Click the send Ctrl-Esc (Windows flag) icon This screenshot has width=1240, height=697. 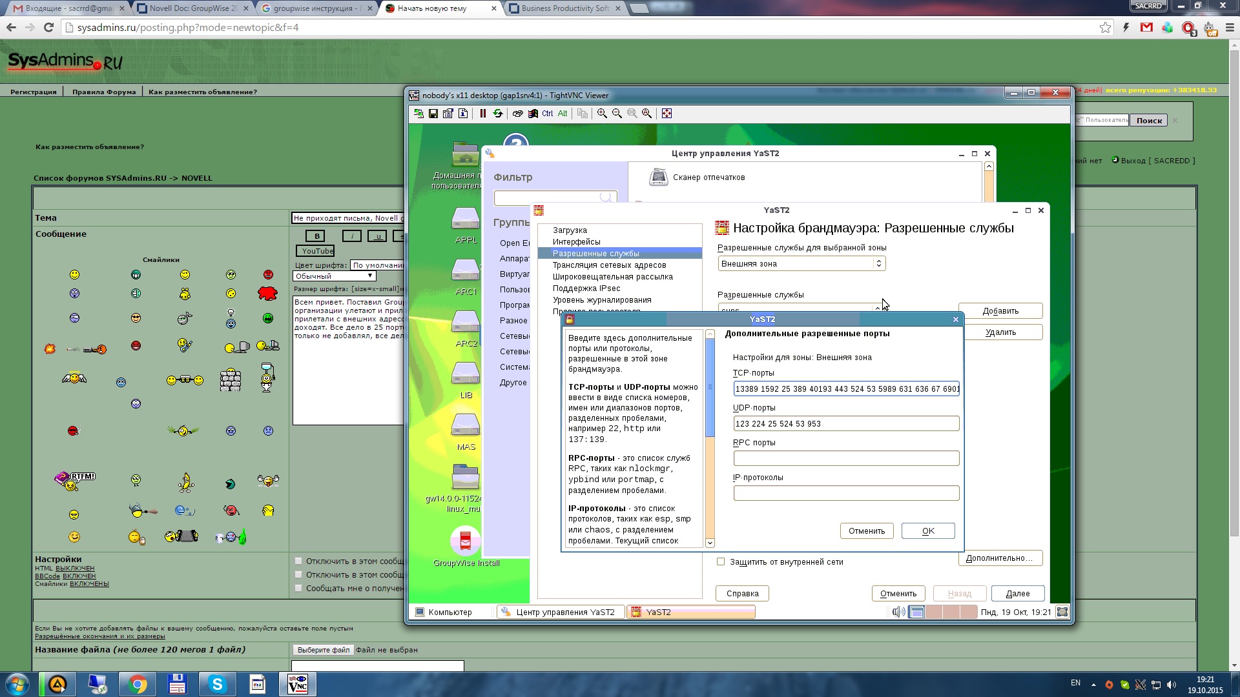(533, 114)
